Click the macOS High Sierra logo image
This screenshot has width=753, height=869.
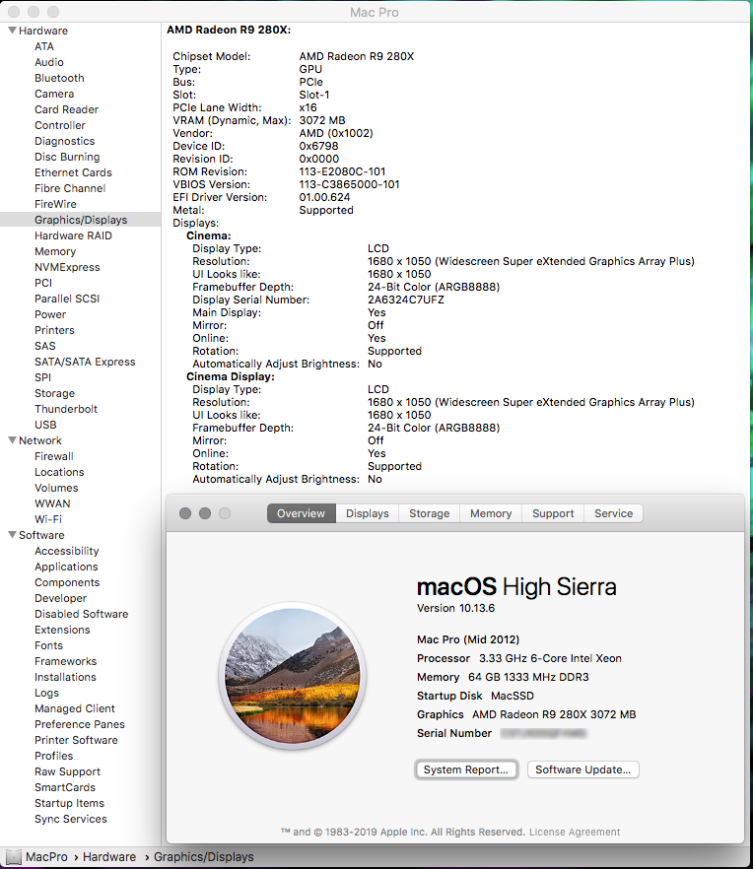tap(293, 676)
